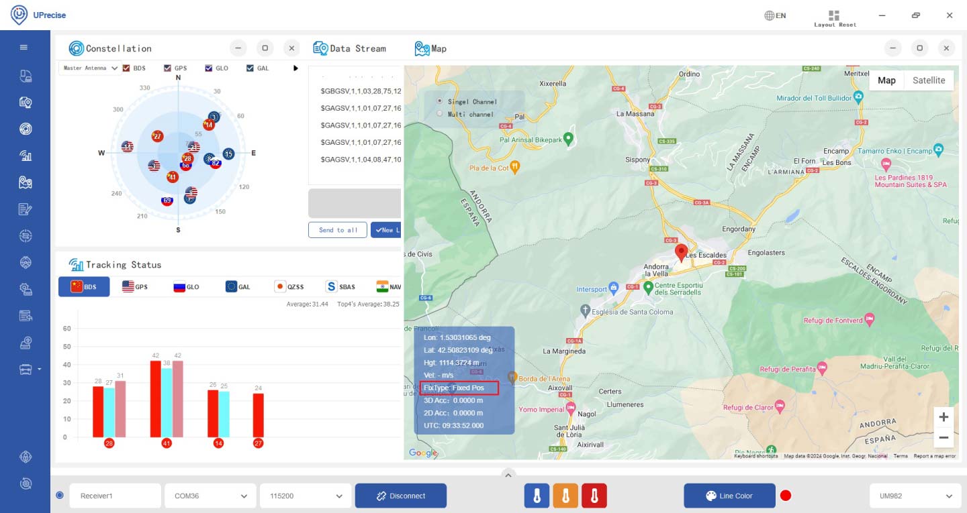Click the red thermometer icon
Screen dimensions: 967x513
(594, 496)
